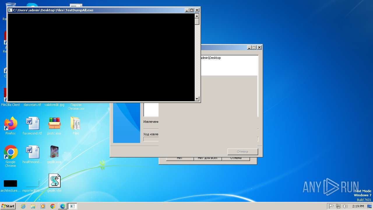This screenshot has height=210, width=373.
Task: Click the greyed Отмена button in the extraction window
Action: (x=242, y=152)
